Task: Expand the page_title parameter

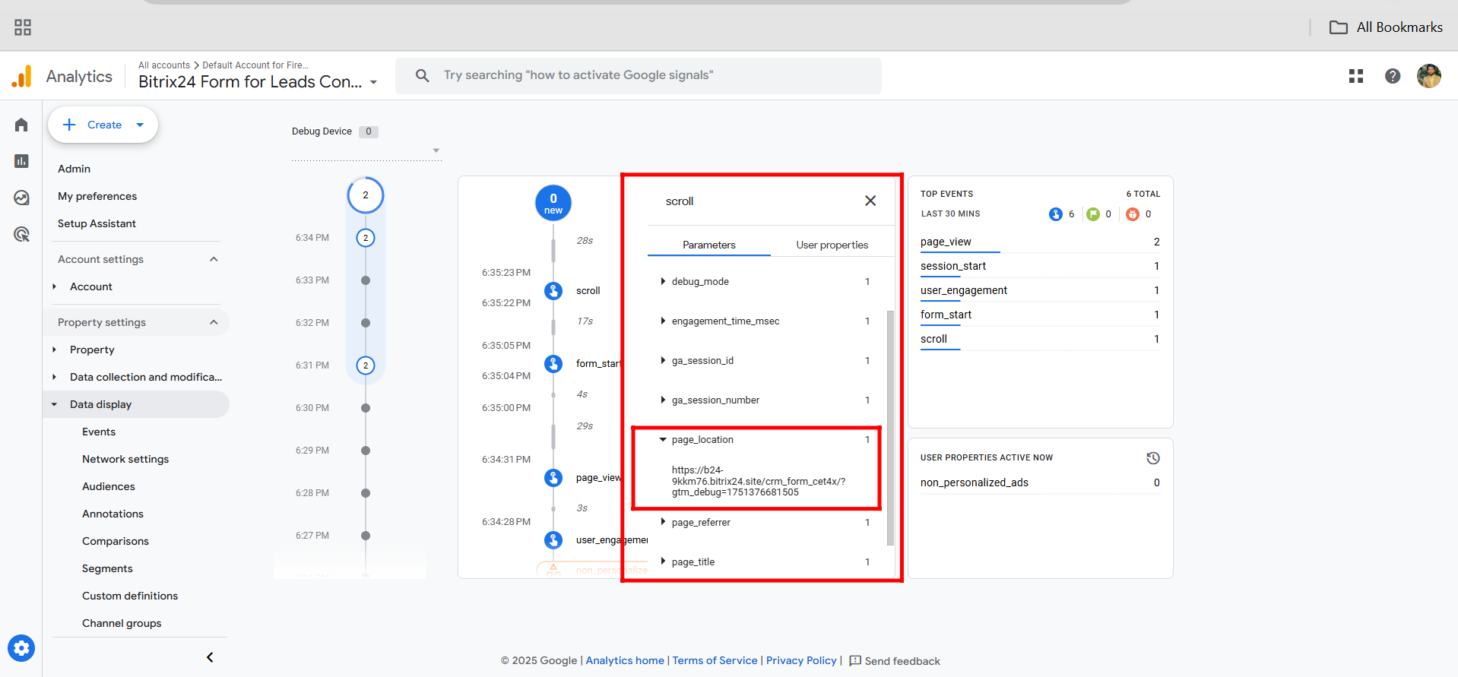Action: pos(663,562)
